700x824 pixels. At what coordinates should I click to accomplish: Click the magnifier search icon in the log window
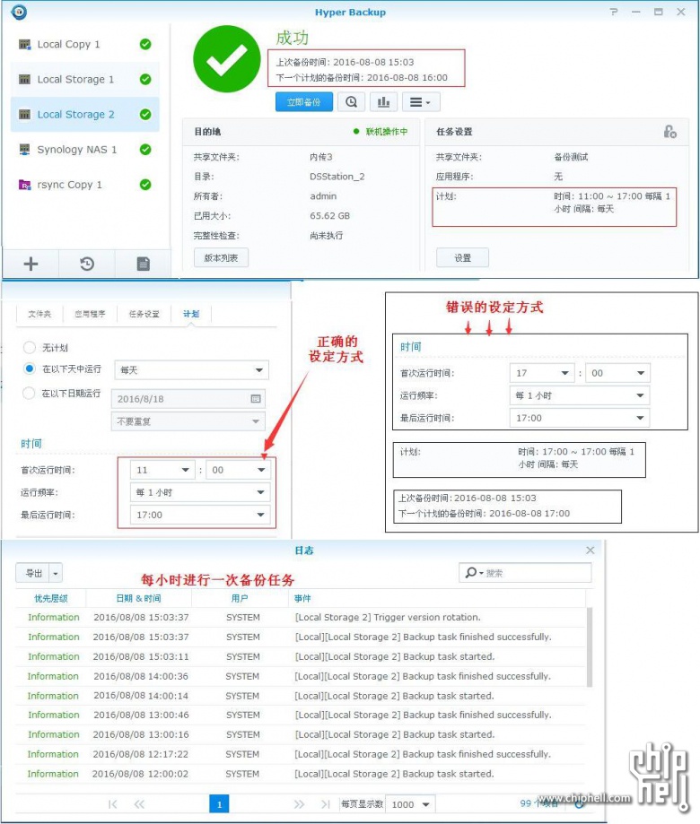[x=470, y=572]
